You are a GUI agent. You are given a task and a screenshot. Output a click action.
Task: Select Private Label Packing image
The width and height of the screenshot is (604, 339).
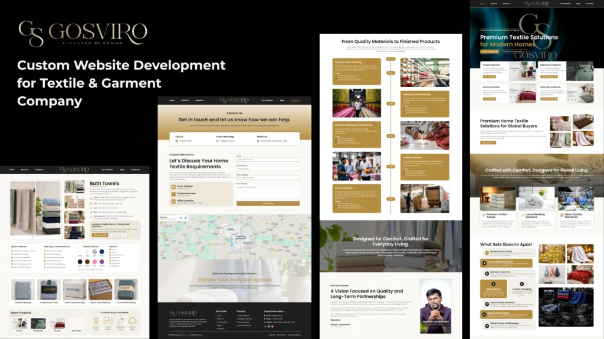[126, 289]
